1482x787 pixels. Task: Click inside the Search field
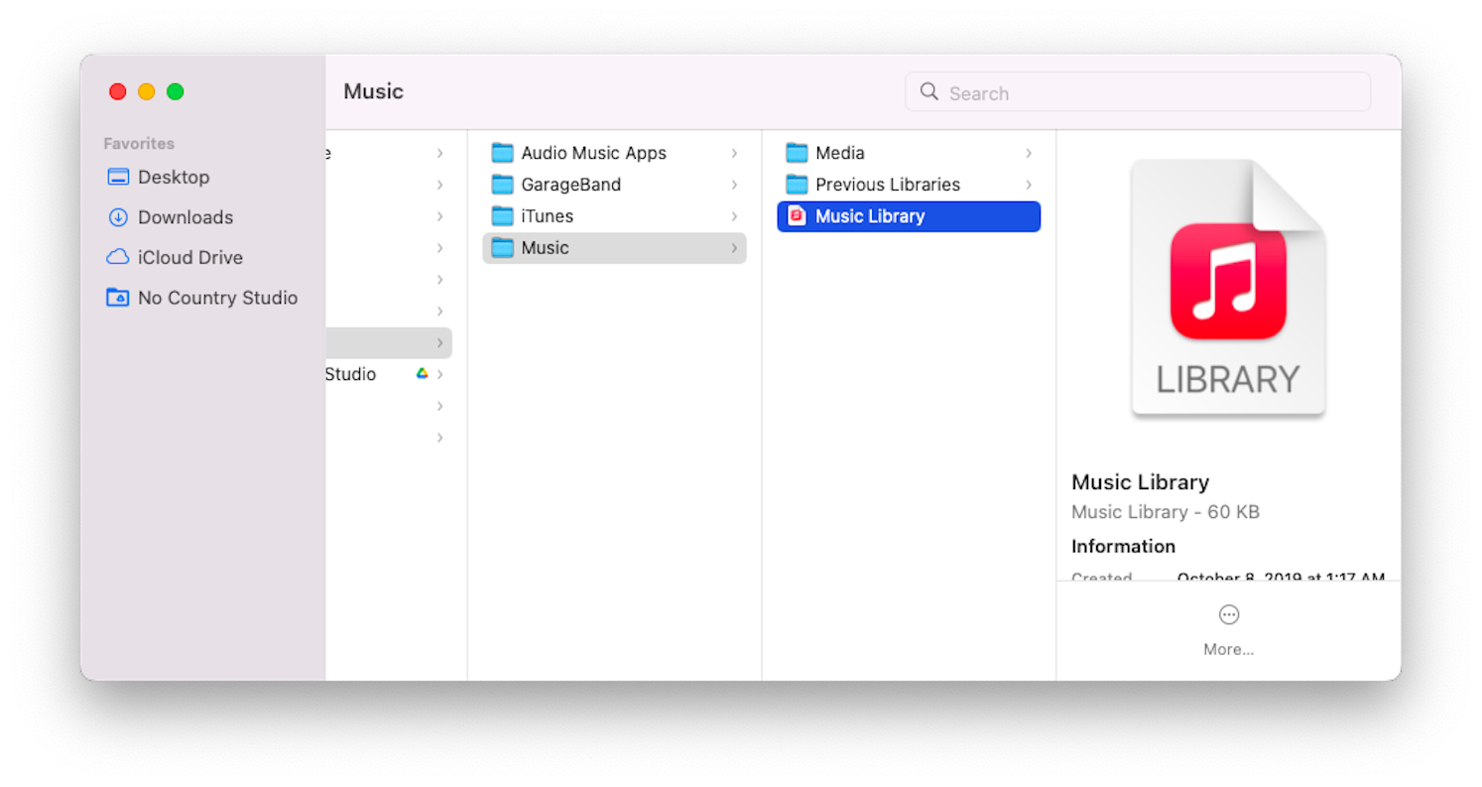pyautogui.click(x=1091, y=91)
